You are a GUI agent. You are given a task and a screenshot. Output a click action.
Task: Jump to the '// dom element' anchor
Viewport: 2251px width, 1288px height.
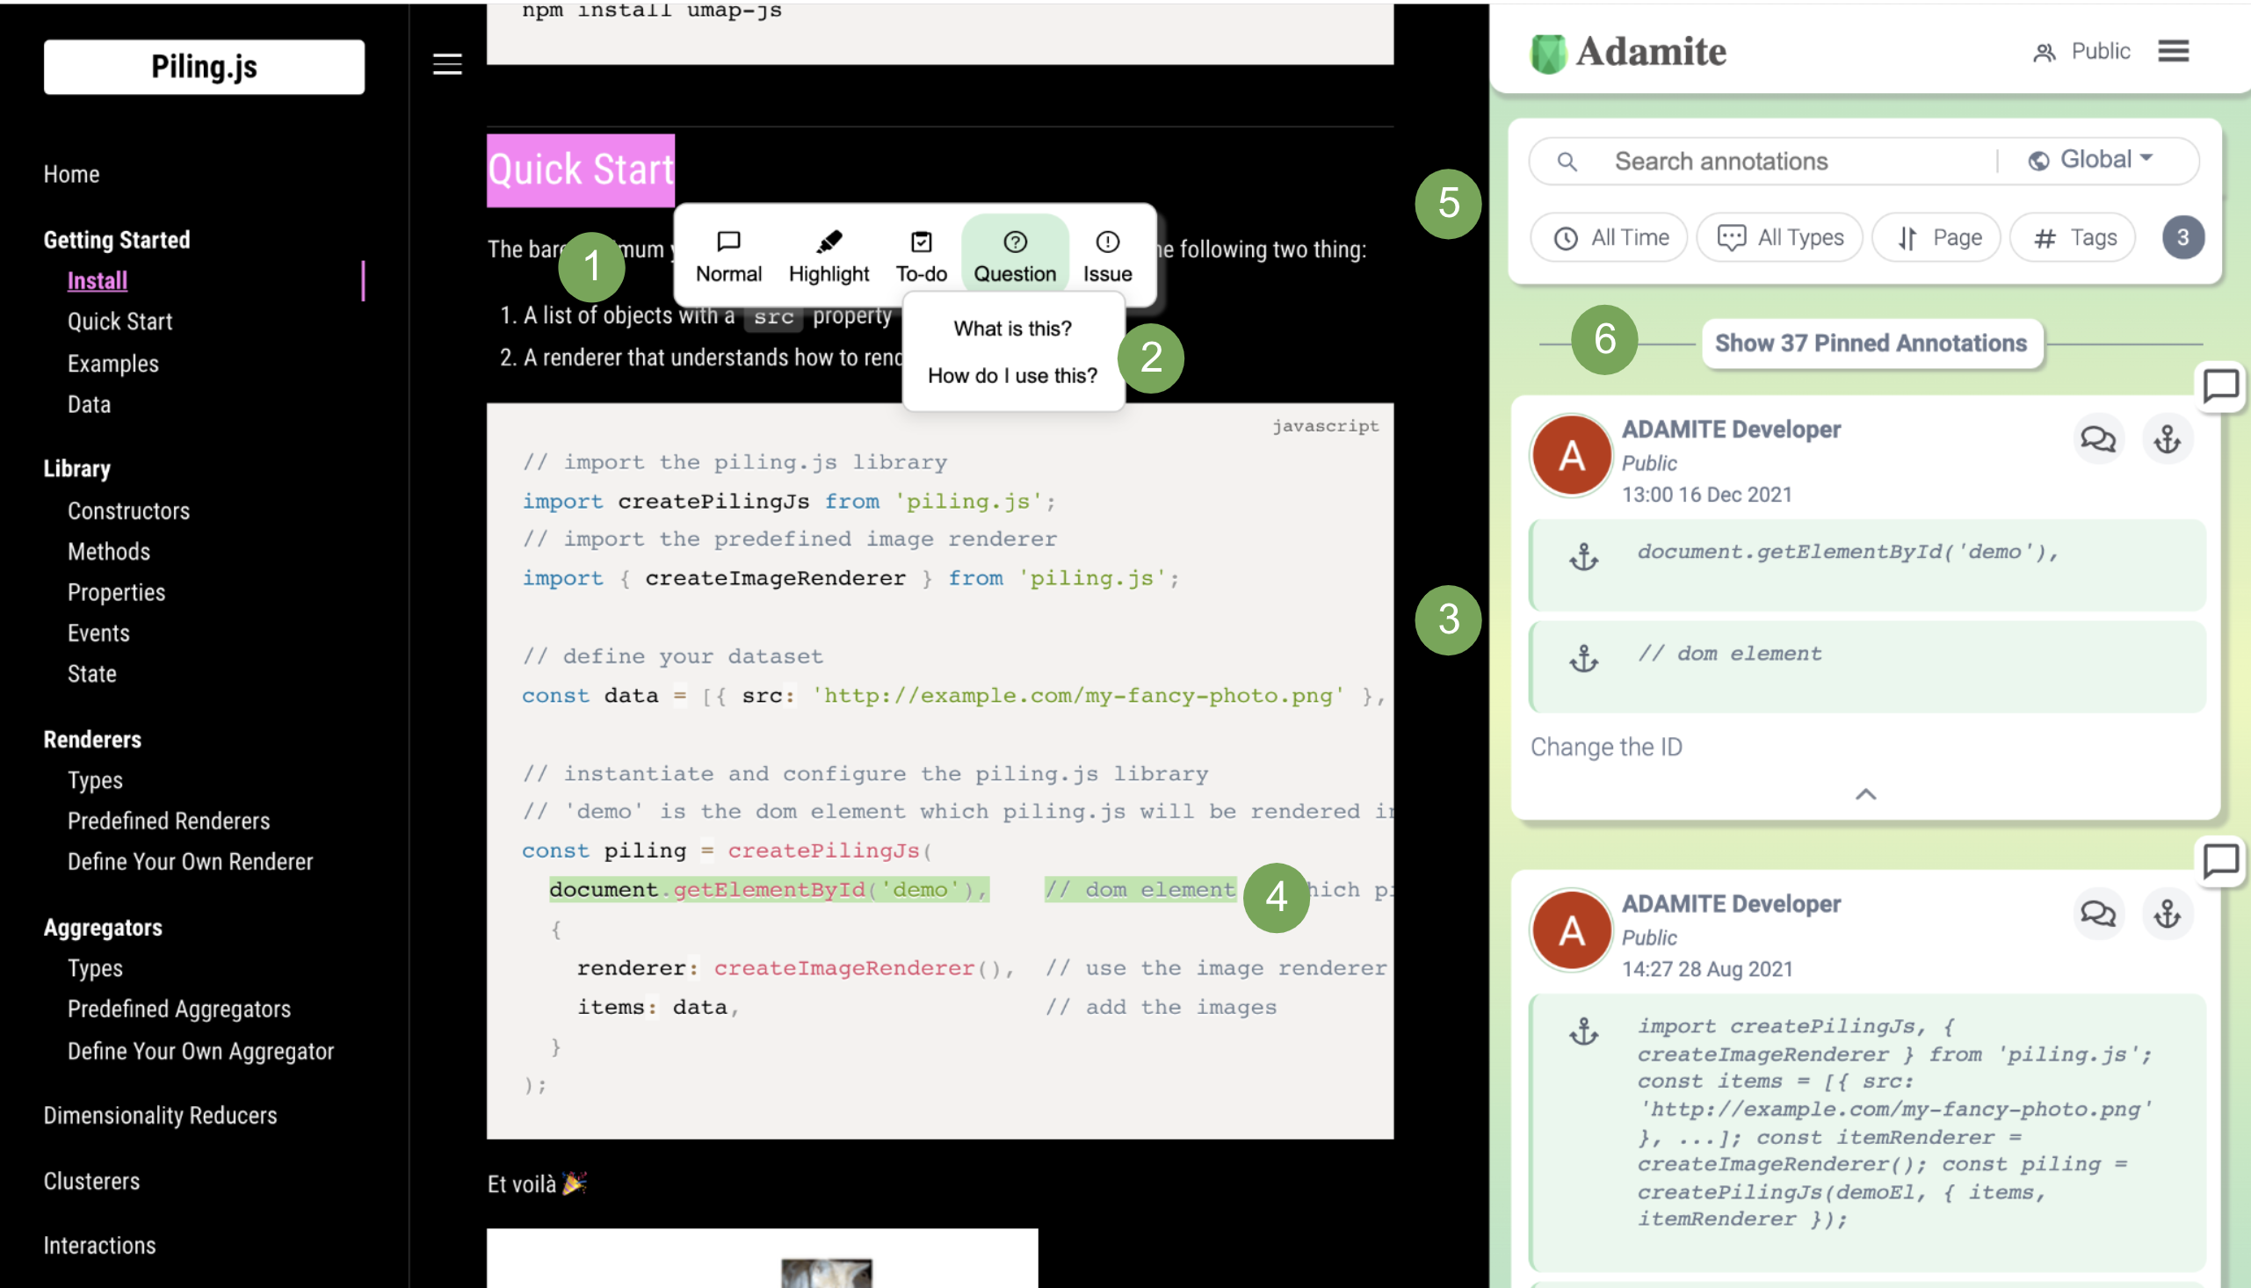tap(1866, 667)
